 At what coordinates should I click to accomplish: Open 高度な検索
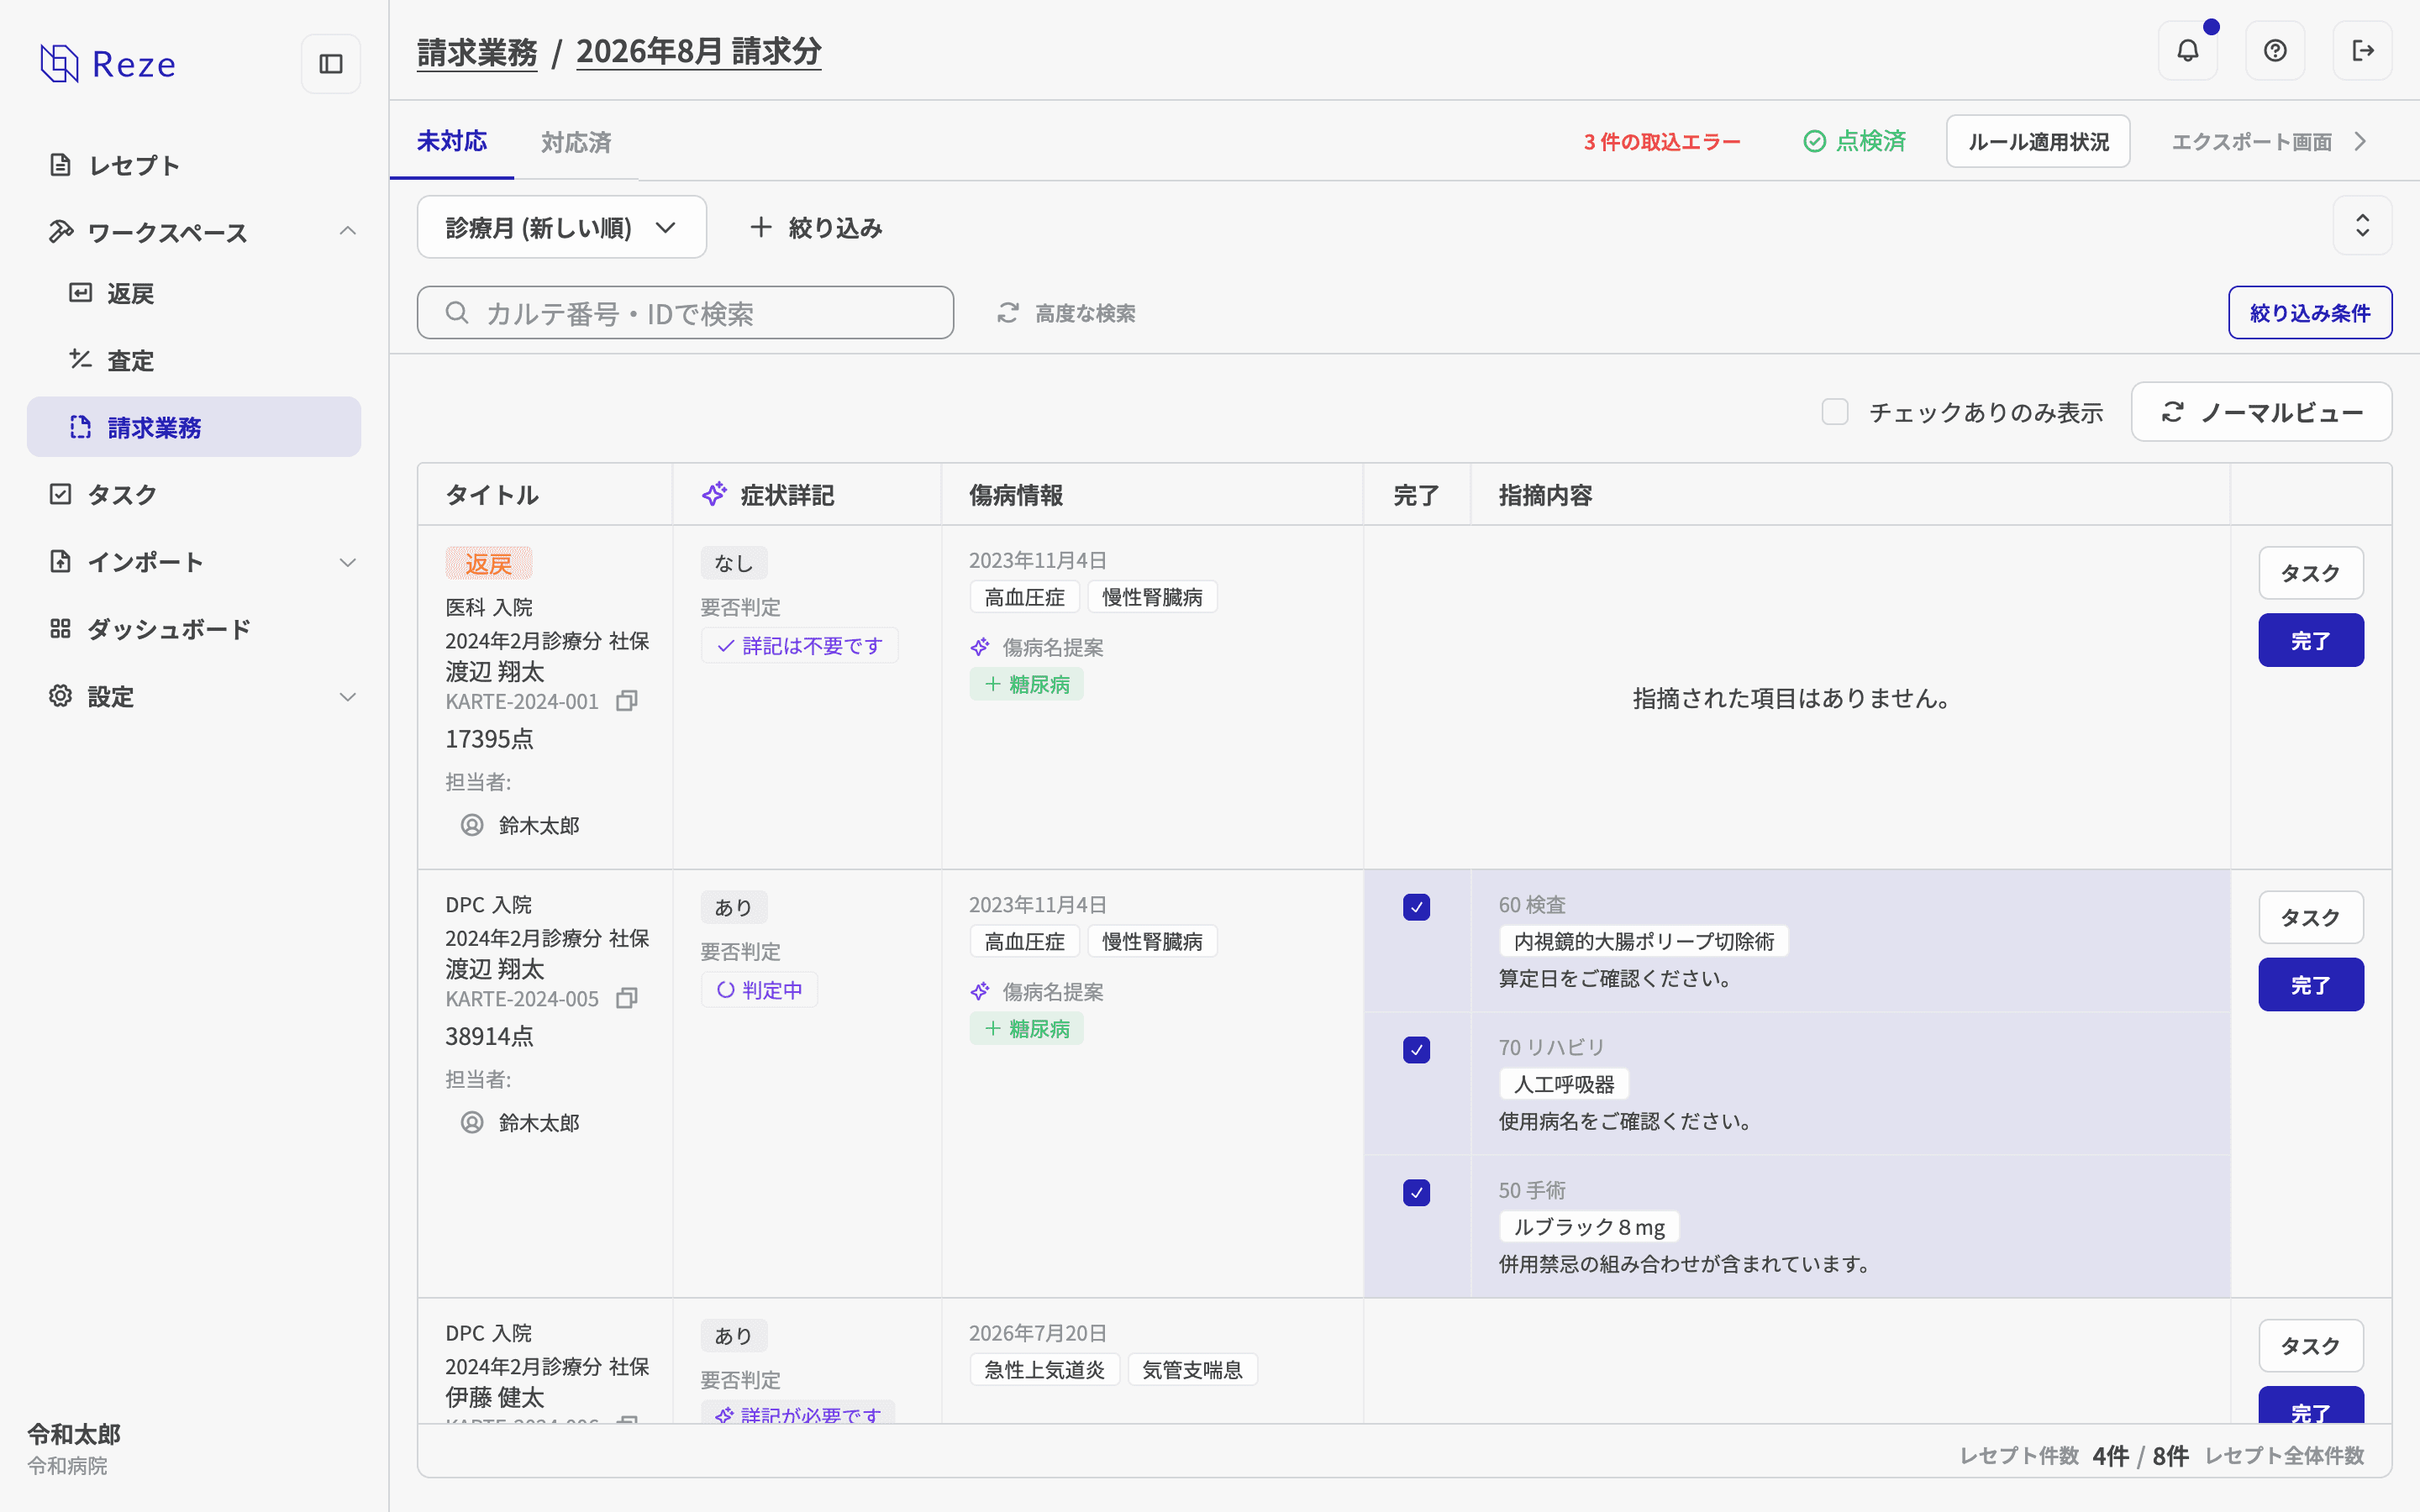[x=1066, y=313]
